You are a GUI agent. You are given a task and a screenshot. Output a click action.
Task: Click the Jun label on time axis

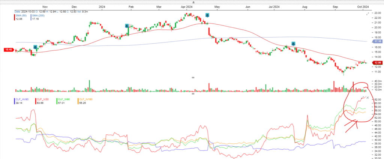[248, 7]
